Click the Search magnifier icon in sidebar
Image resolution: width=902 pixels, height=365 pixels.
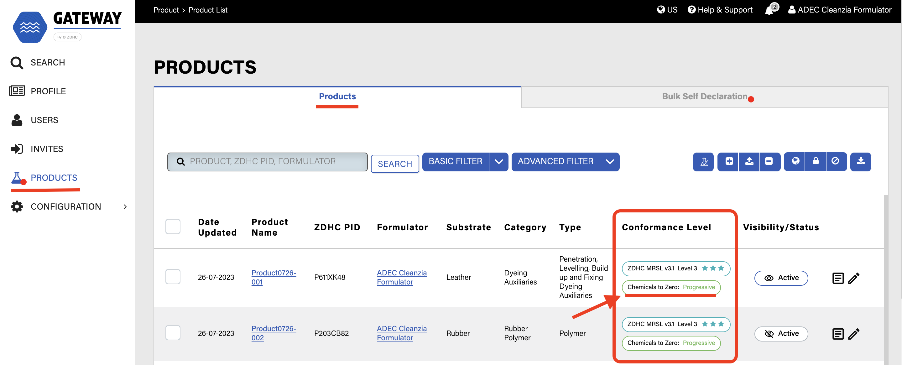click(17, 63)
